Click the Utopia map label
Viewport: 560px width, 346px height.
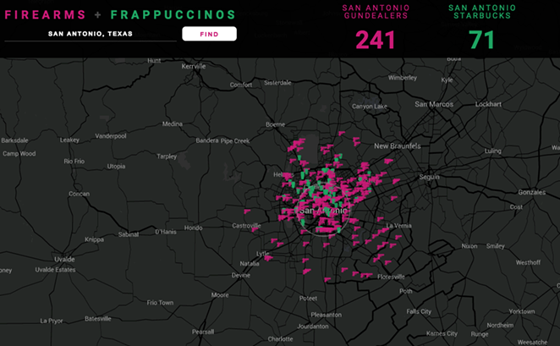(116, 167)
